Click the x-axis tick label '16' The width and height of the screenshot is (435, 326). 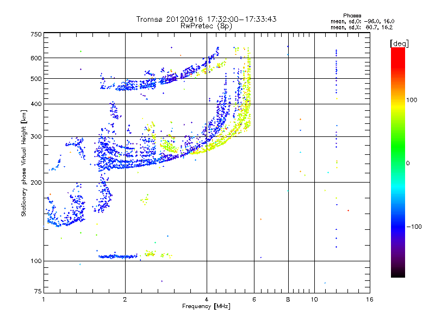click(370, 299)
